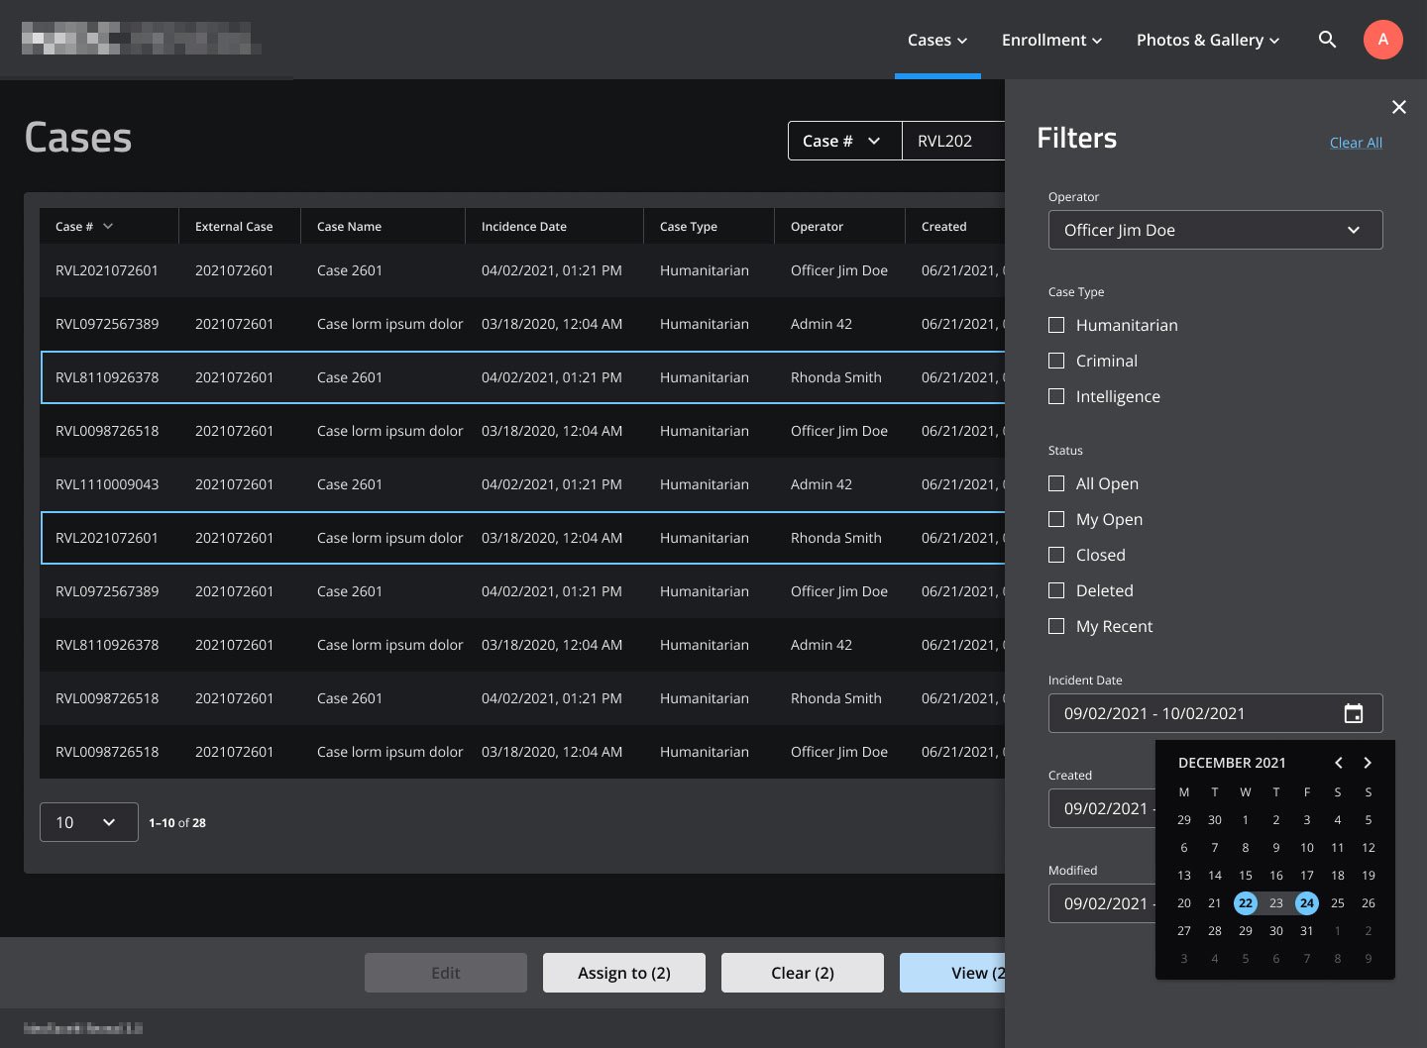Go to next month in calendar
This screenshot has width=1427, height=1048.
[x=1368, y=763]
